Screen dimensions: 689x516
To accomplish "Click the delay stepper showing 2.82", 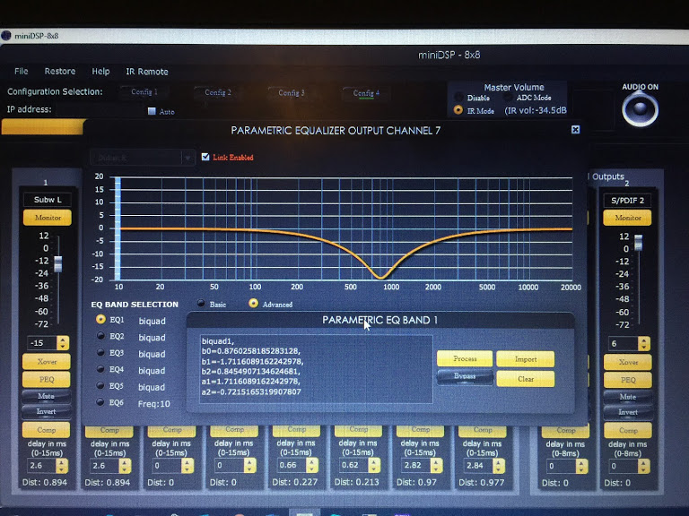I will click(x=436, y=465).
